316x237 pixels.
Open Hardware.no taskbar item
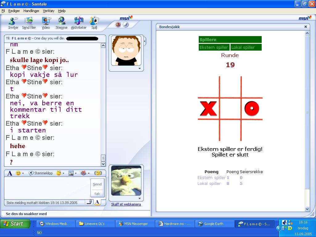pyautogui.click(x=175, y=224)
